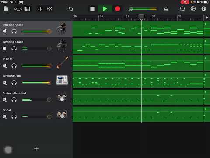
Task: Adjust the SoCal volume slider
Action: (36, 117)
